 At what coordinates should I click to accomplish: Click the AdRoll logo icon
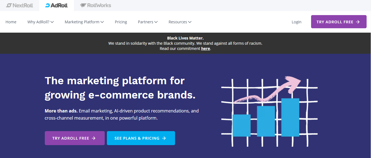(48, 5)
